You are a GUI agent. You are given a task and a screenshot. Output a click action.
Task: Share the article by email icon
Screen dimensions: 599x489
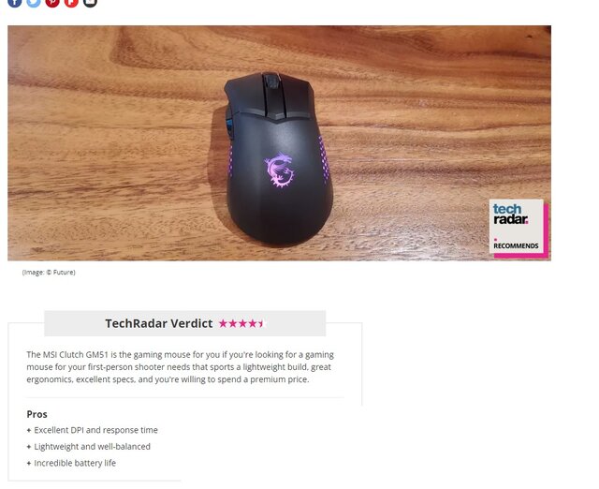(90, 2)
